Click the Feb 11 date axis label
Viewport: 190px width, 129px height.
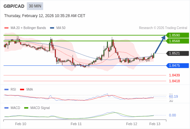point(76,124)
